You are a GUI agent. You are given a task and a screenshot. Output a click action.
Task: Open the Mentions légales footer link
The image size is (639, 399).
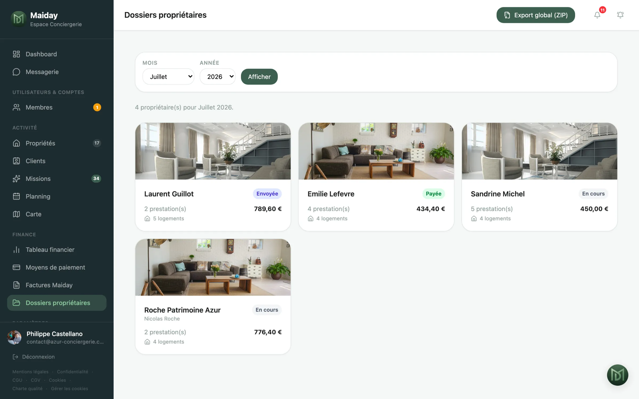[x=30, y=372]
